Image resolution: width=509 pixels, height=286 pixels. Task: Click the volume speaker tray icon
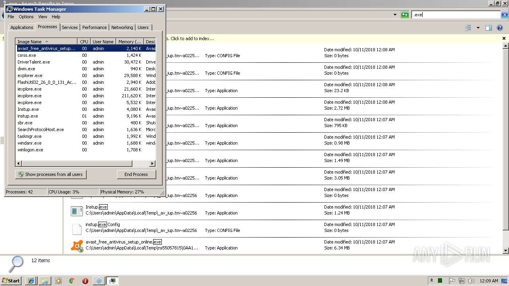471,281
